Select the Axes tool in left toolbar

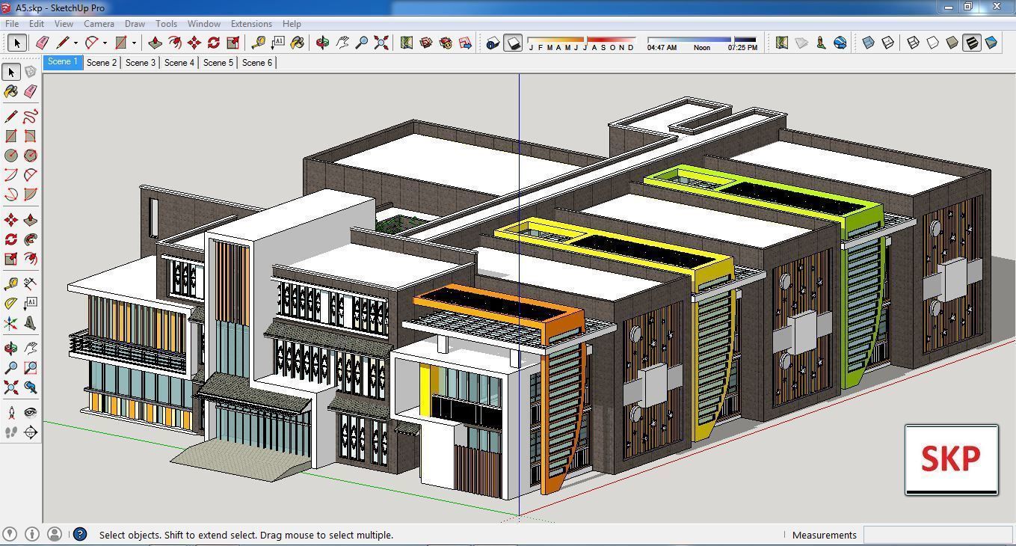click(10, 323)
